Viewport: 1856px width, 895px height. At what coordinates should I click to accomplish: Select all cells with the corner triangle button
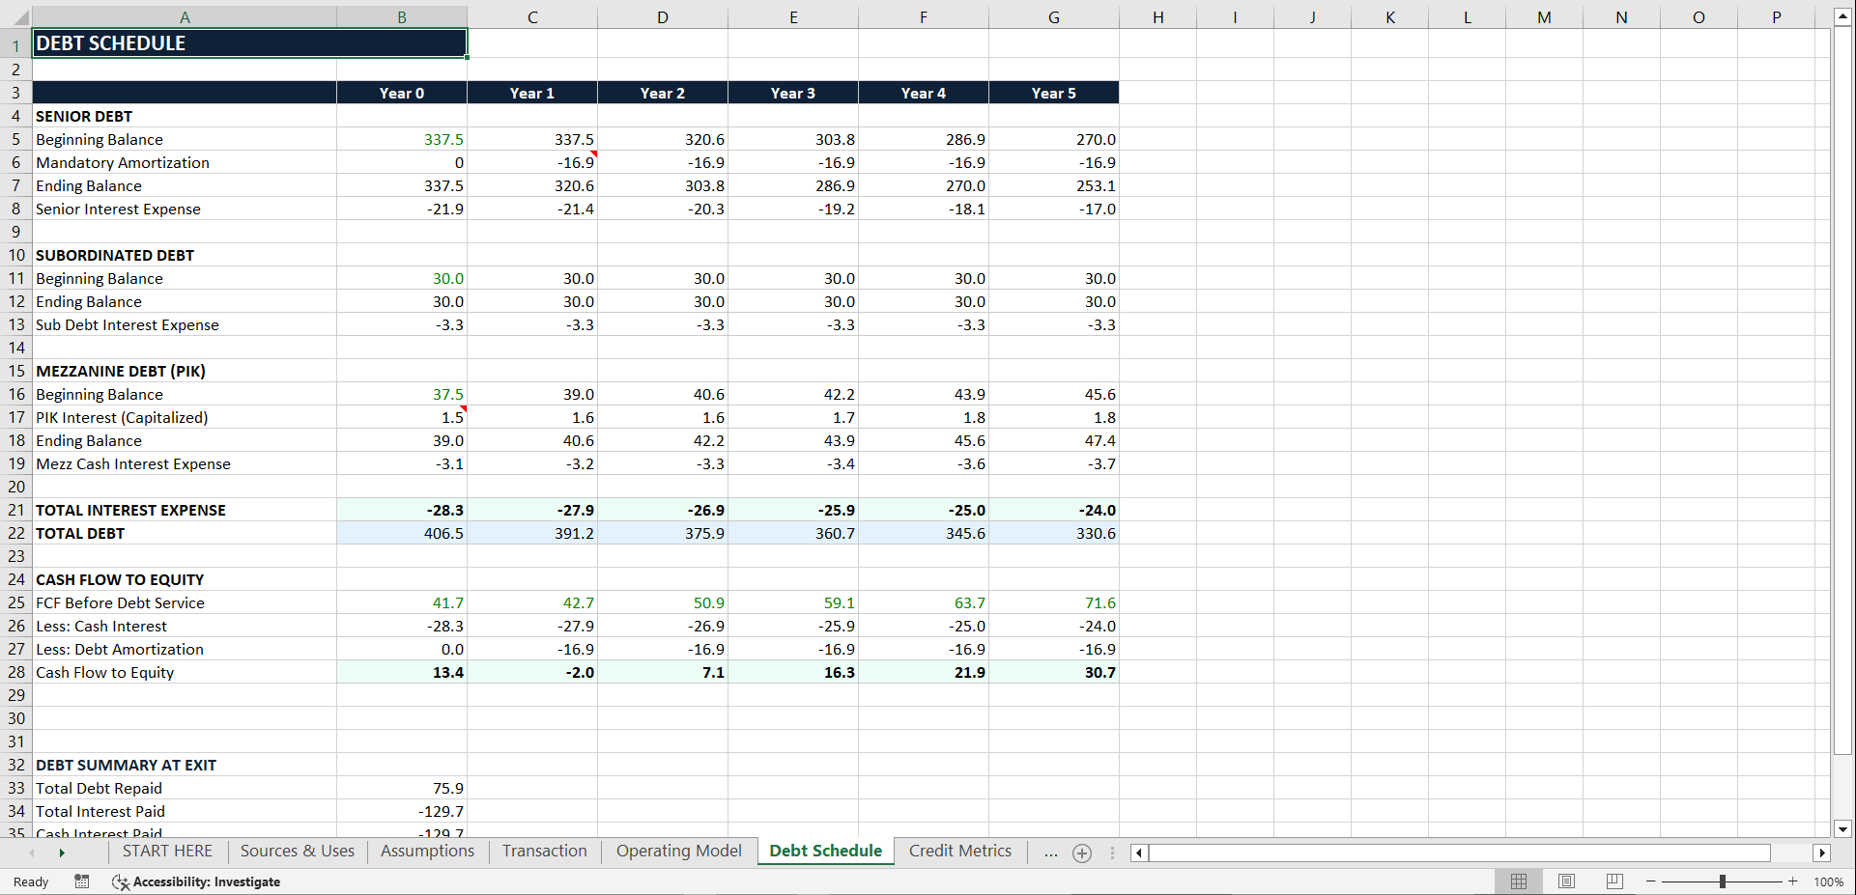(x=21, y=16)
